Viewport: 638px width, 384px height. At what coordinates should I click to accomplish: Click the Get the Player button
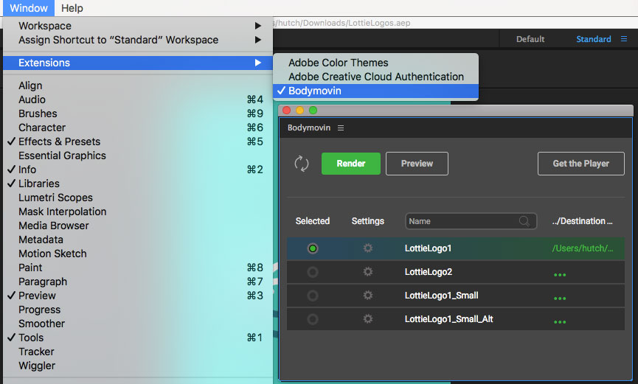580,164
